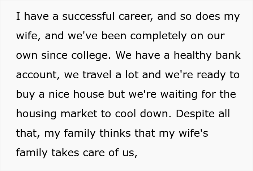
Task: Click the word "house" before "but"
Action: 89,94
